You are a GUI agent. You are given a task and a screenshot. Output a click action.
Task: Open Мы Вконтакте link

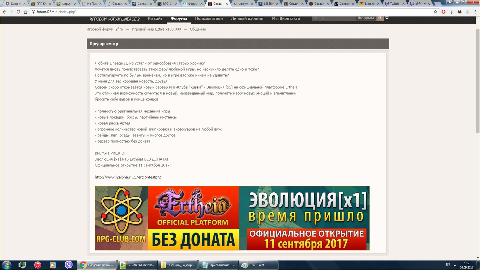(286, 18)
